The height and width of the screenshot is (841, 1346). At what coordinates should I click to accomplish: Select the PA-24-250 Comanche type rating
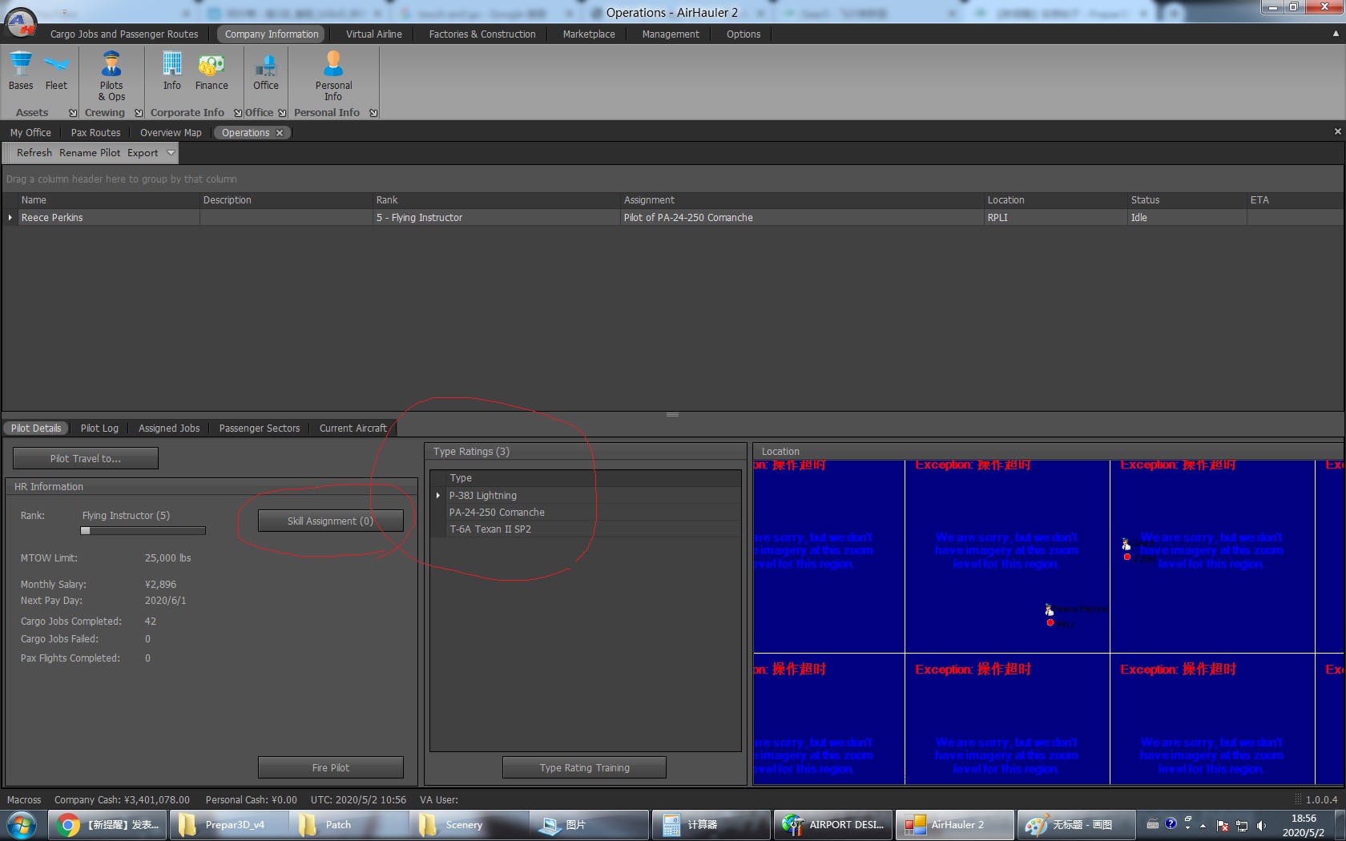593,513
